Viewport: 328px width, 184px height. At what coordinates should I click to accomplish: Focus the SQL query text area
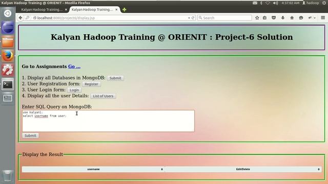tap(108, 121)
